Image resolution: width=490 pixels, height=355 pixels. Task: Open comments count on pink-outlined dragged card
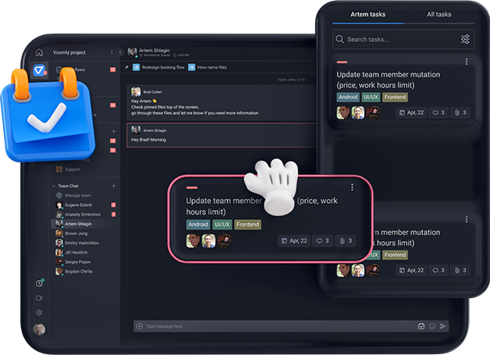coord(322,241)
